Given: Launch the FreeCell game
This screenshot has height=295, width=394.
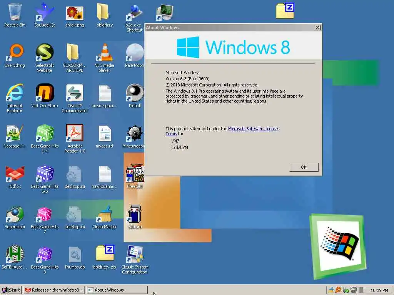Looking at the screenshot, I should point(135,177).
